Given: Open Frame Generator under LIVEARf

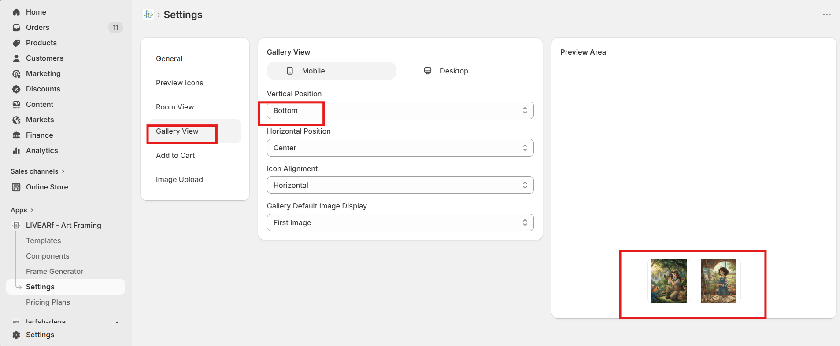Looking at the screenshot, I should [66, 272].
